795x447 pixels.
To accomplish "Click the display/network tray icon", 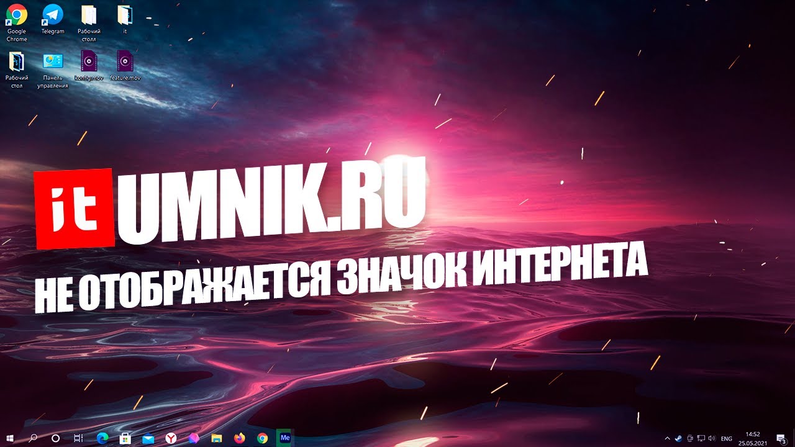I will 701,438.
